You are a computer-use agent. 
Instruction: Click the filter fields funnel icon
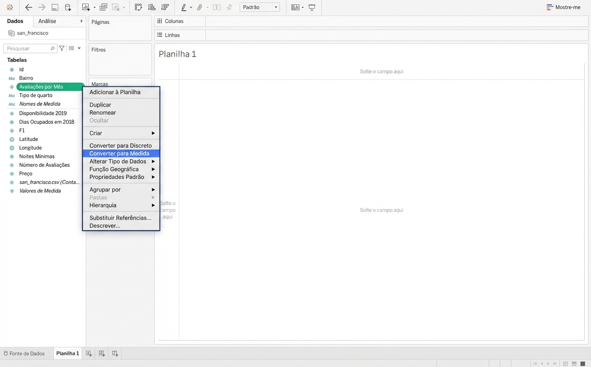[62, 48]
